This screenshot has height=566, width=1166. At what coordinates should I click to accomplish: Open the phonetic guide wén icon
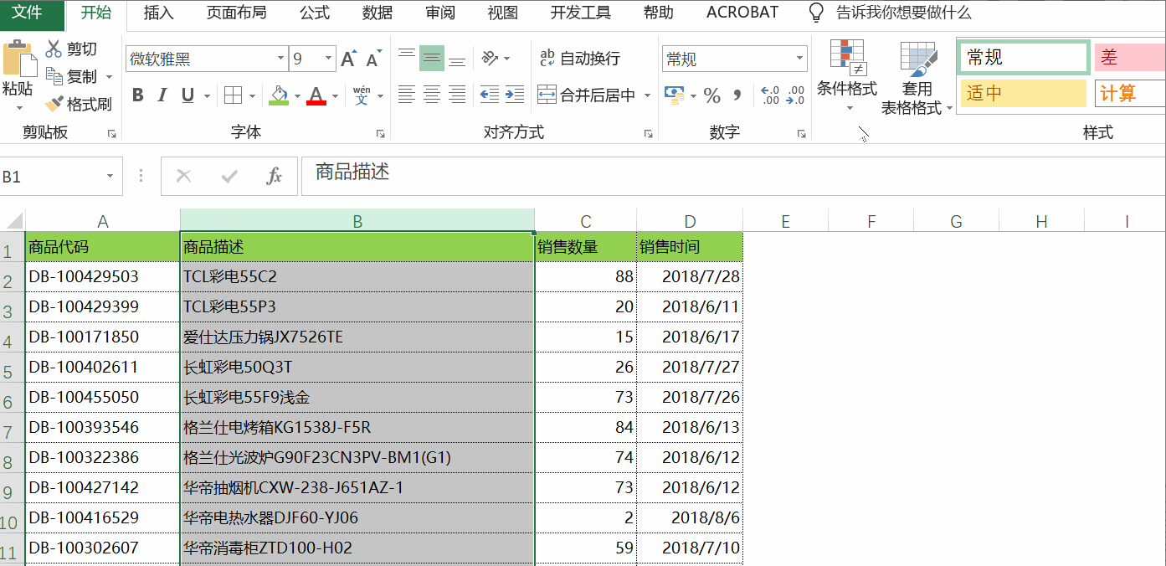pyautogui.click(x=362, y=95)
